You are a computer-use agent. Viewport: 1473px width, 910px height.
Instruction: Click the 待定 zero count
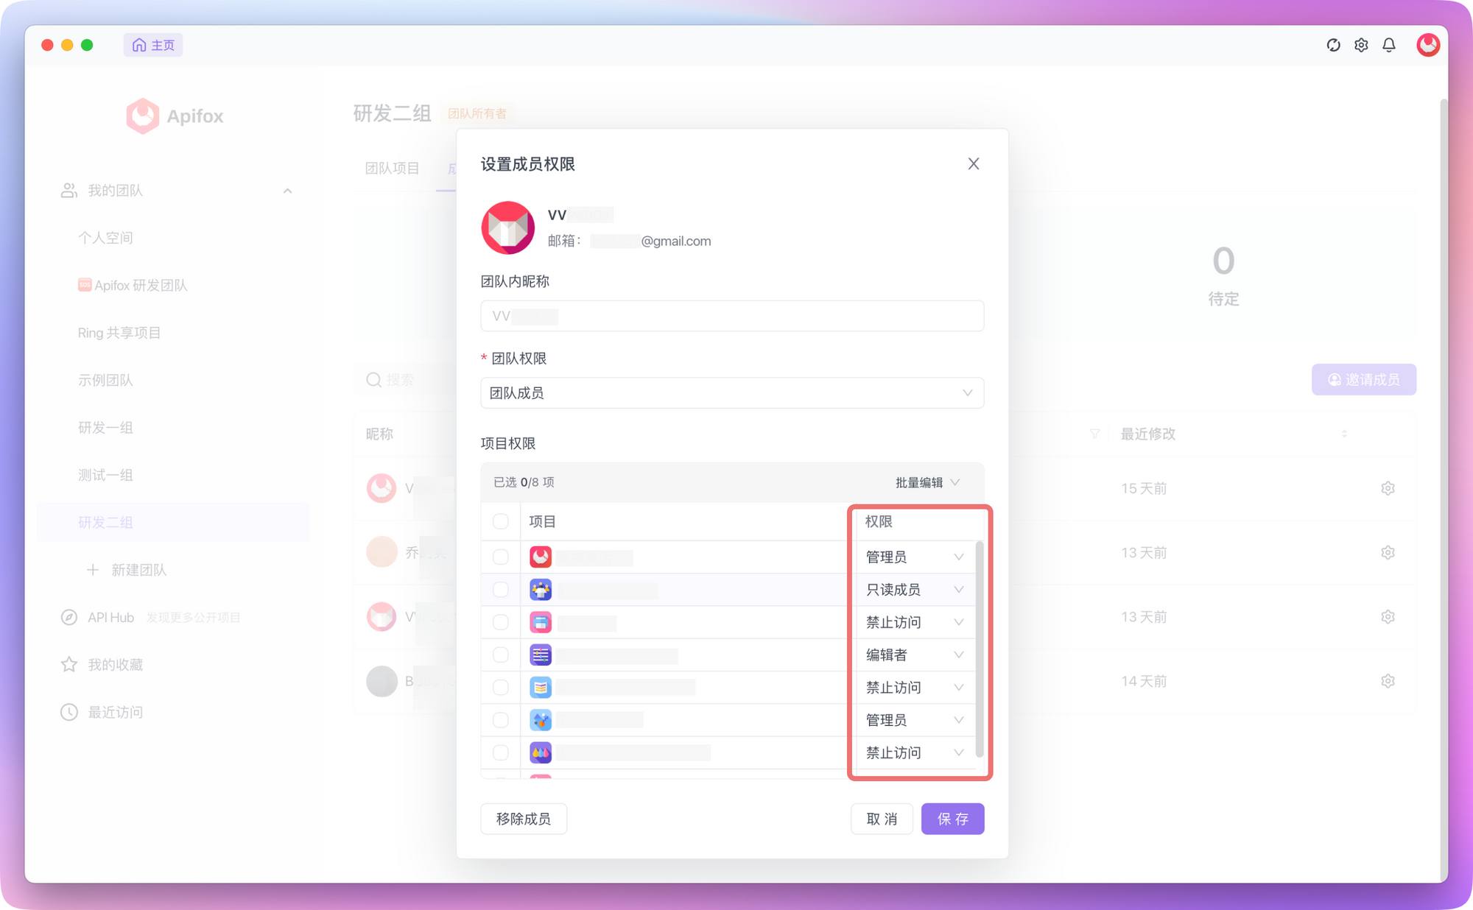click(1223, 261)
